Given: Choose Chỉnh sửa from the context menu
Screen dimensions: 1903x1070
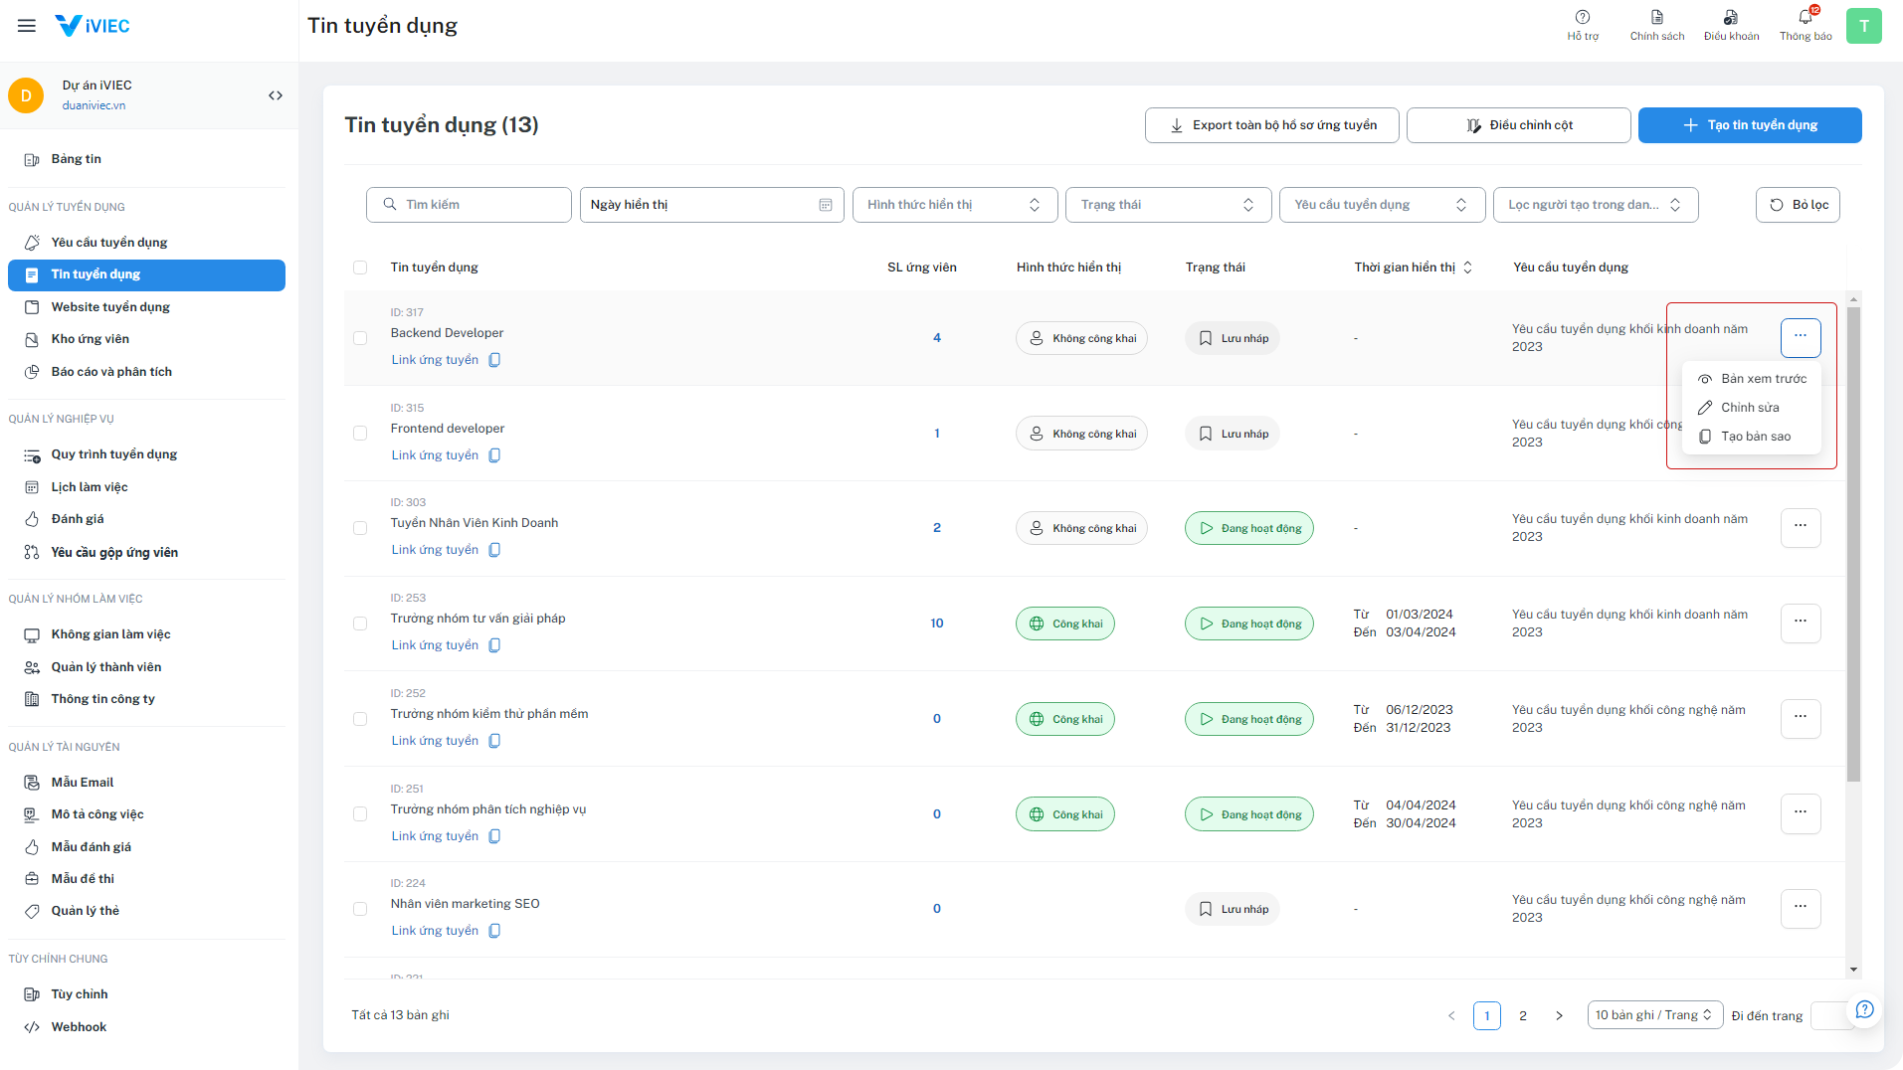Looking at the screenshot, I should point(1750,408).
